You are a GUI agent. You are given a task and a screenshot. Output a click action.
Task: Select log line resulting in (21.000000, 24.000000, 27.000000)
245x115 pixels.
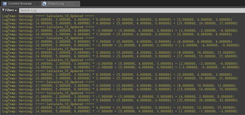(x=120, y=23)
